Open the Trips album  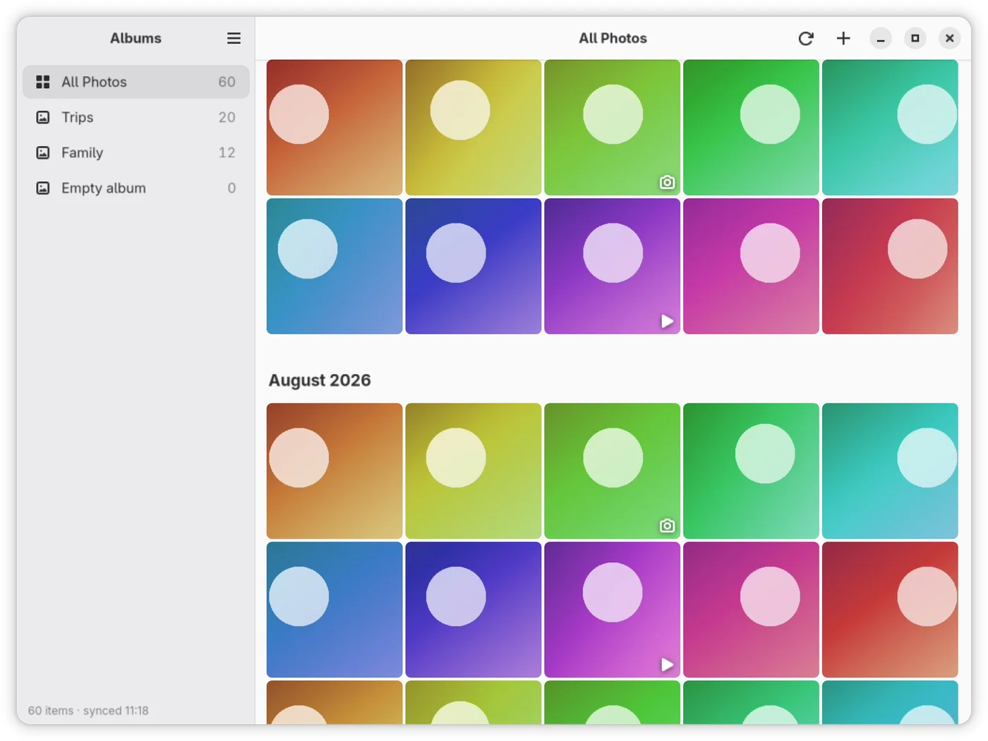click(x=136, y=117)
